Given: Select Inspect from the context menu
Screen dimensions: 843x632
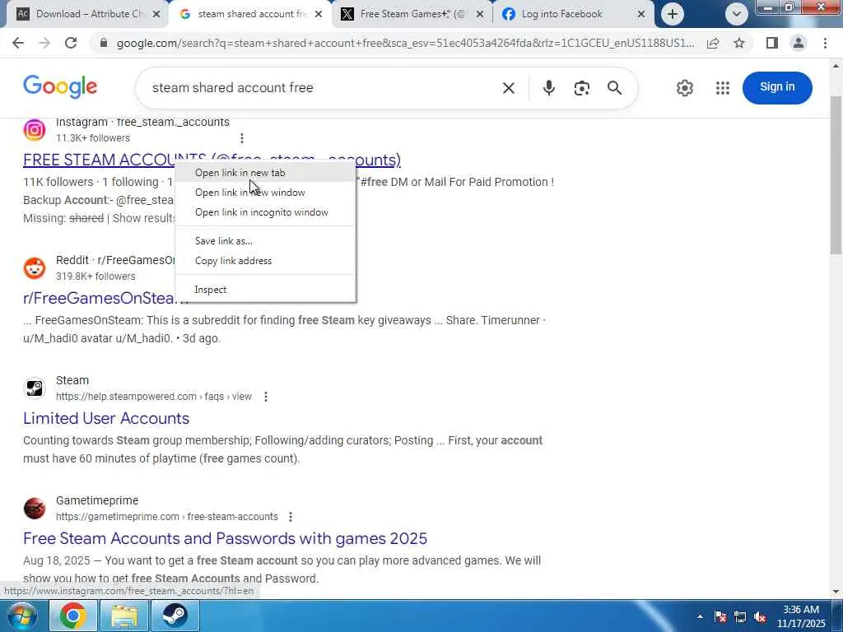Looking at the screenshot, I should [x=266, y=290].
